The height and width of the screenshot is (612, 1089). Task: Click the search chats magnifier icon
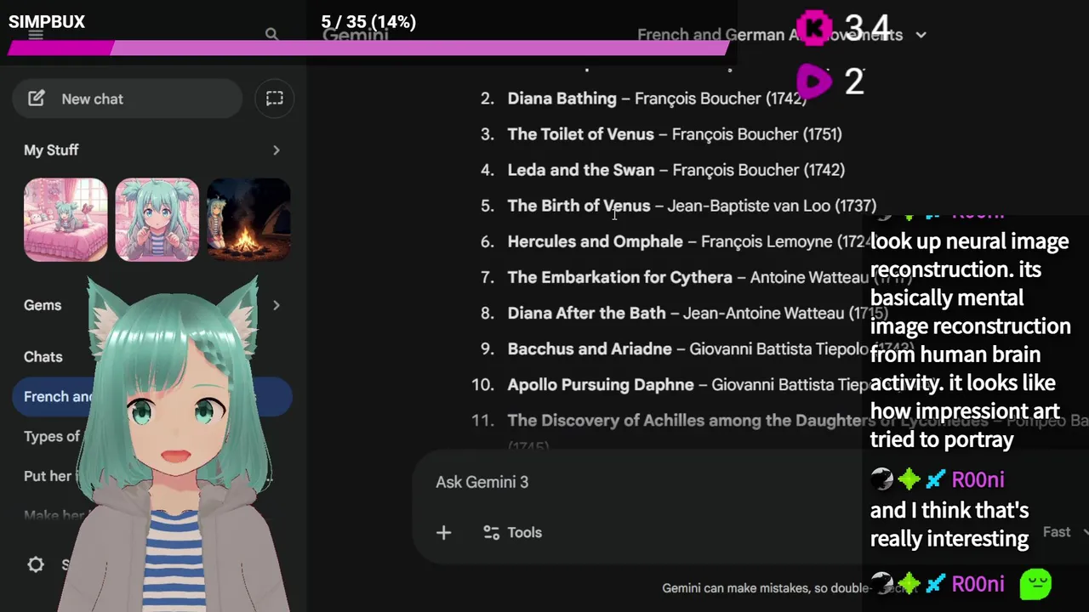[x=271, y=35]
